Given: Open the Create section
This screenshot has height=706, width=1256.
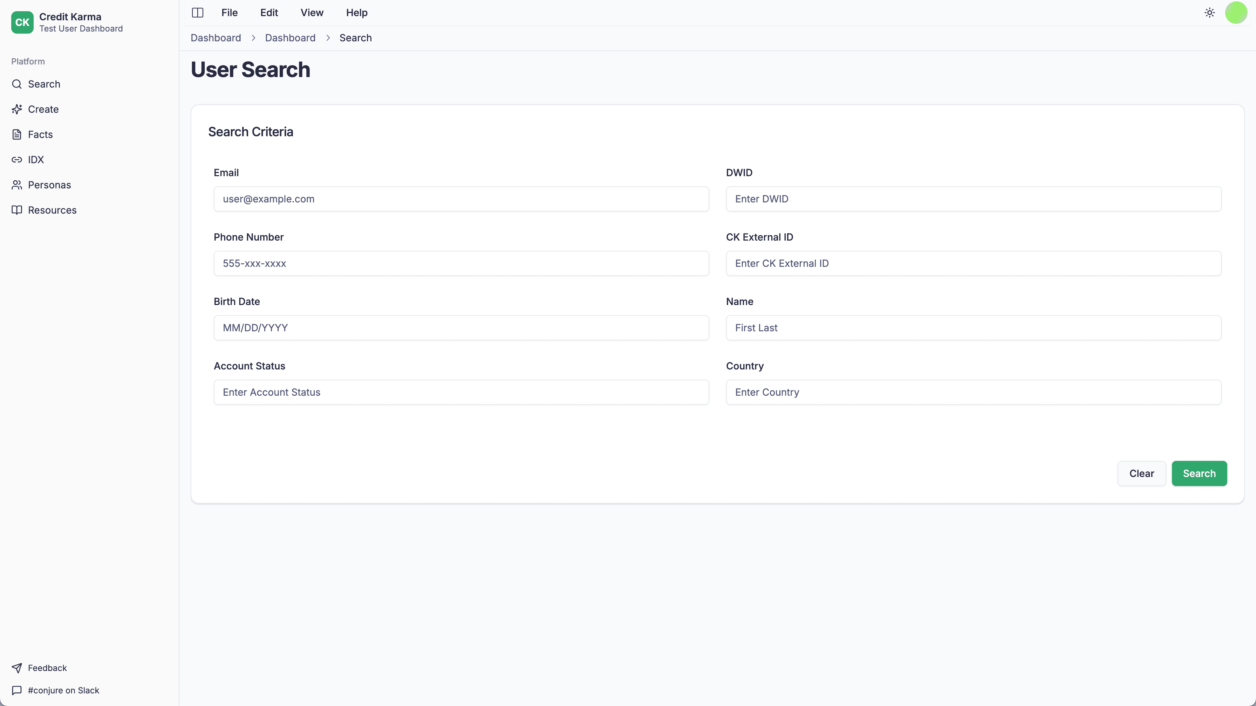Looking at the screenshot, I should (x=43, y=109).
